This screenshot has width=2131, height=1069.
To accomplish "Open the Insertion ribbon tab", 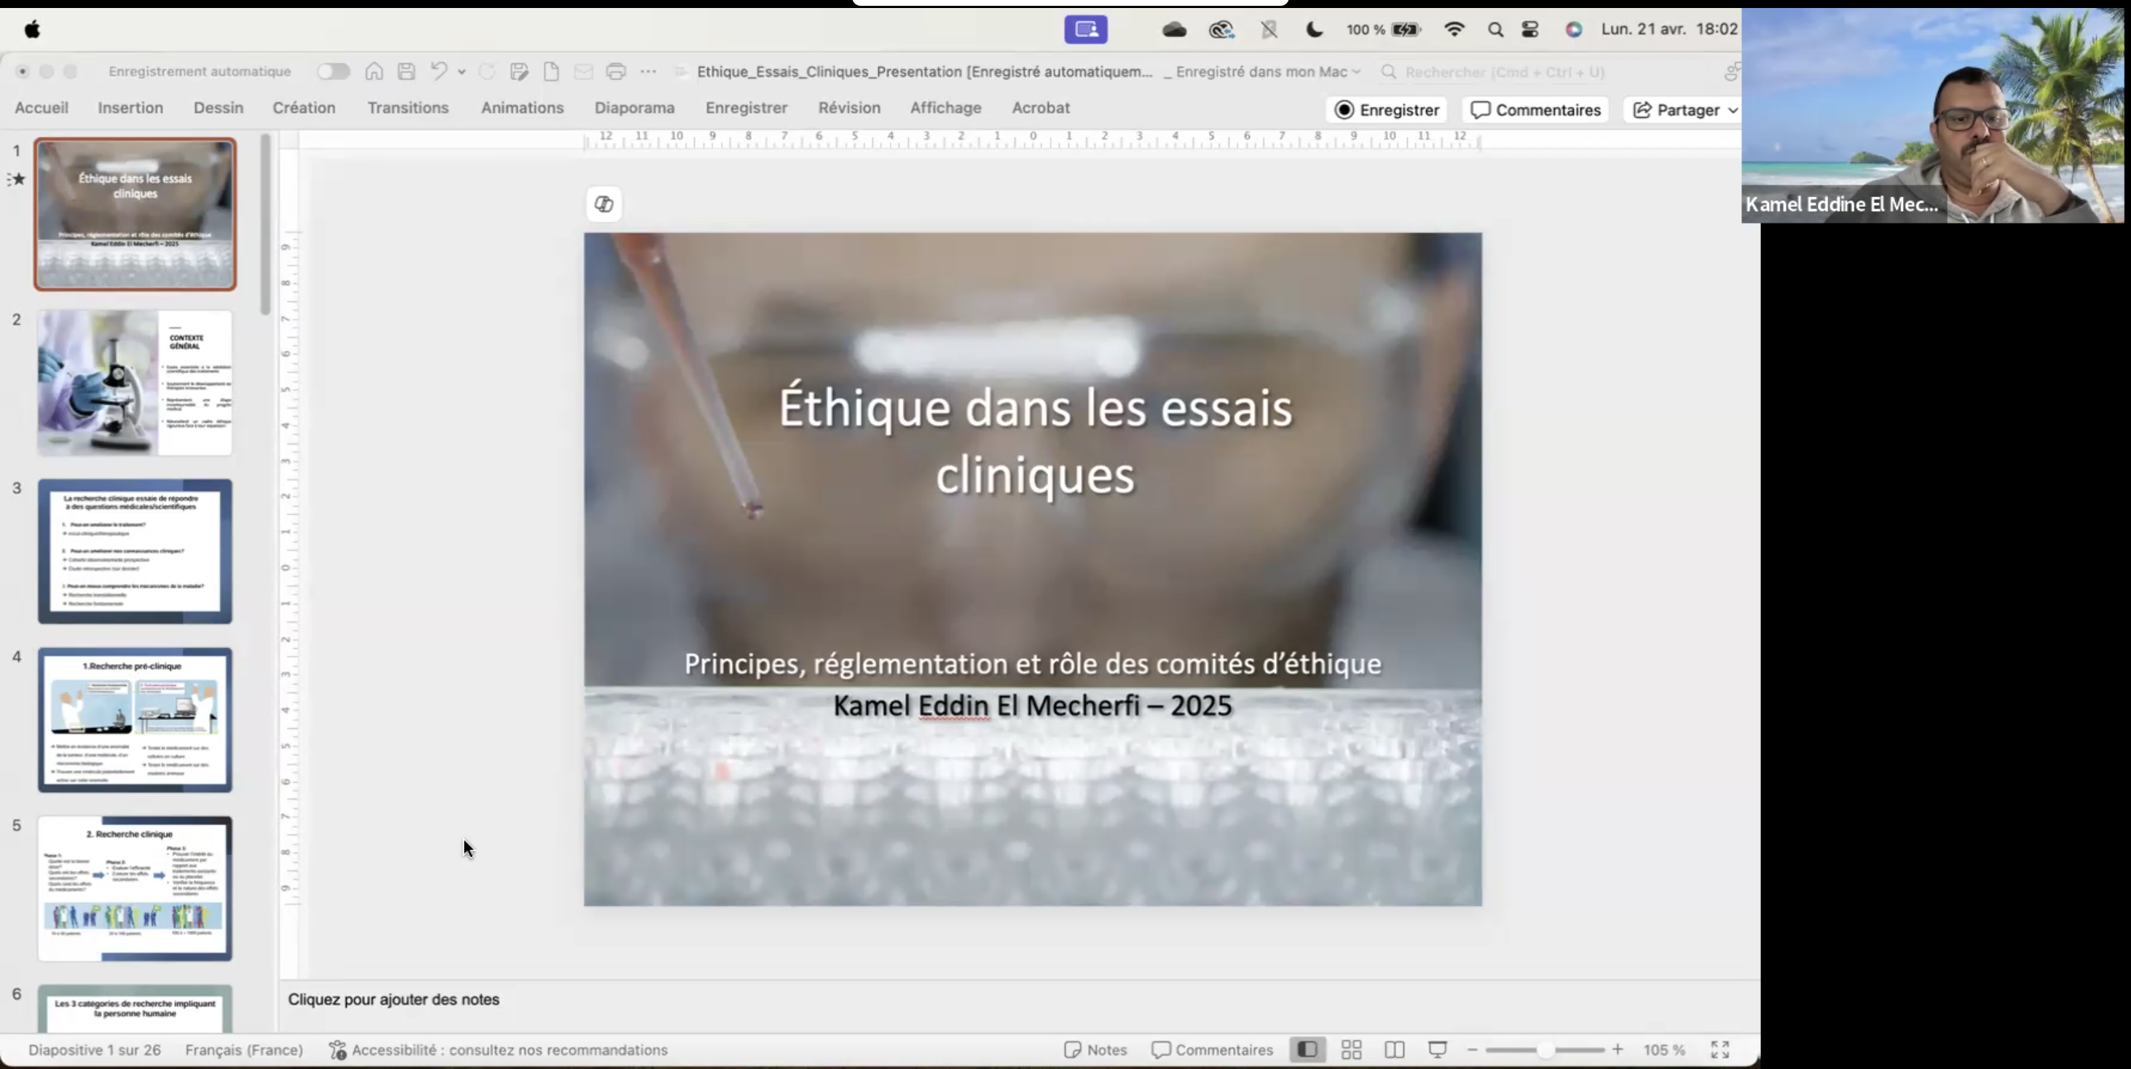I will [x=130, y=108].
